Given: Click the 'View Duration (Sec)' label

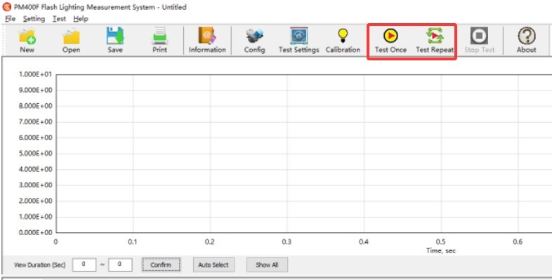Looking at the screenshot, I should point(40,265).
